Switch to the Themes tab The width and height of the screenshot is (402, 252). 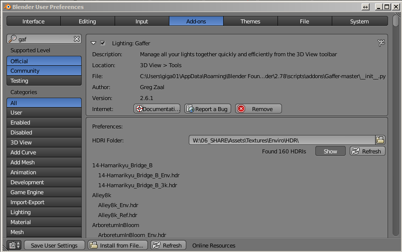click(x=251, y=21)
